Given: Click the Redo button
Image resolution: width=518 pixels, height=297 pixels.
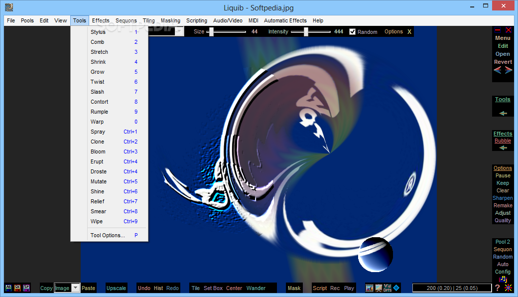Looking at the screenshot, I should pos(172,288).
